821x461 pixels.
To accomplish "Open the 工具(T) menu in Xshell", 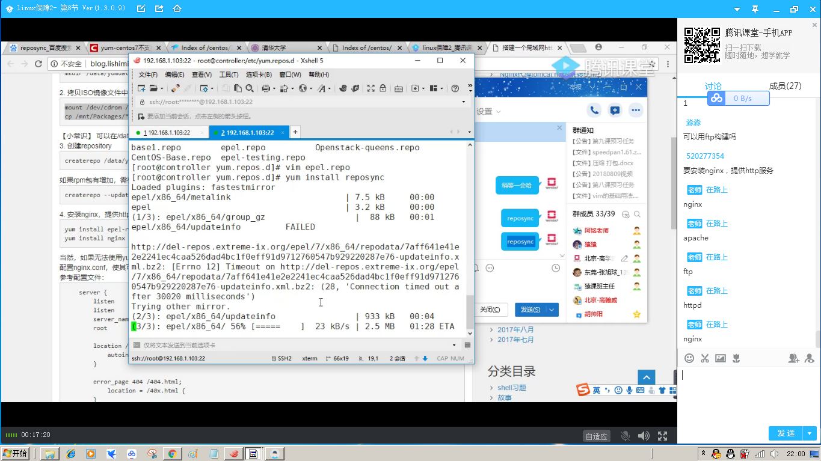I will pos(229,75).
